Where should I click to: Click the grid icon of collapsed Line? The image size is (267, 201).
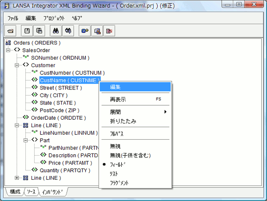(x=26, y=178)
